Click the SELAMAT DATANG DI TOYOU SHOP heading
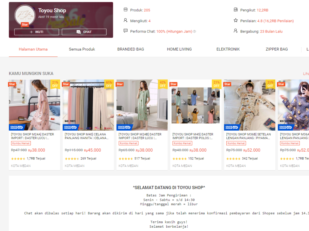 (x=169, y=188)
